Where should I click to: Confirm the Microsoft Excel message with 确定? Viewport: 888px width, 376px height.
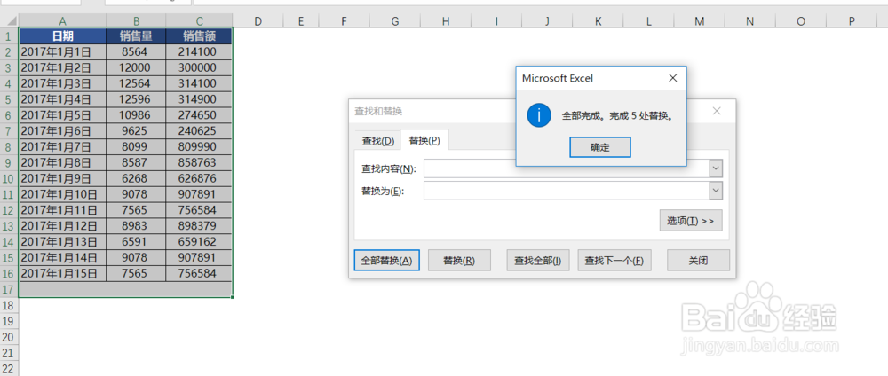coord(599,147)
